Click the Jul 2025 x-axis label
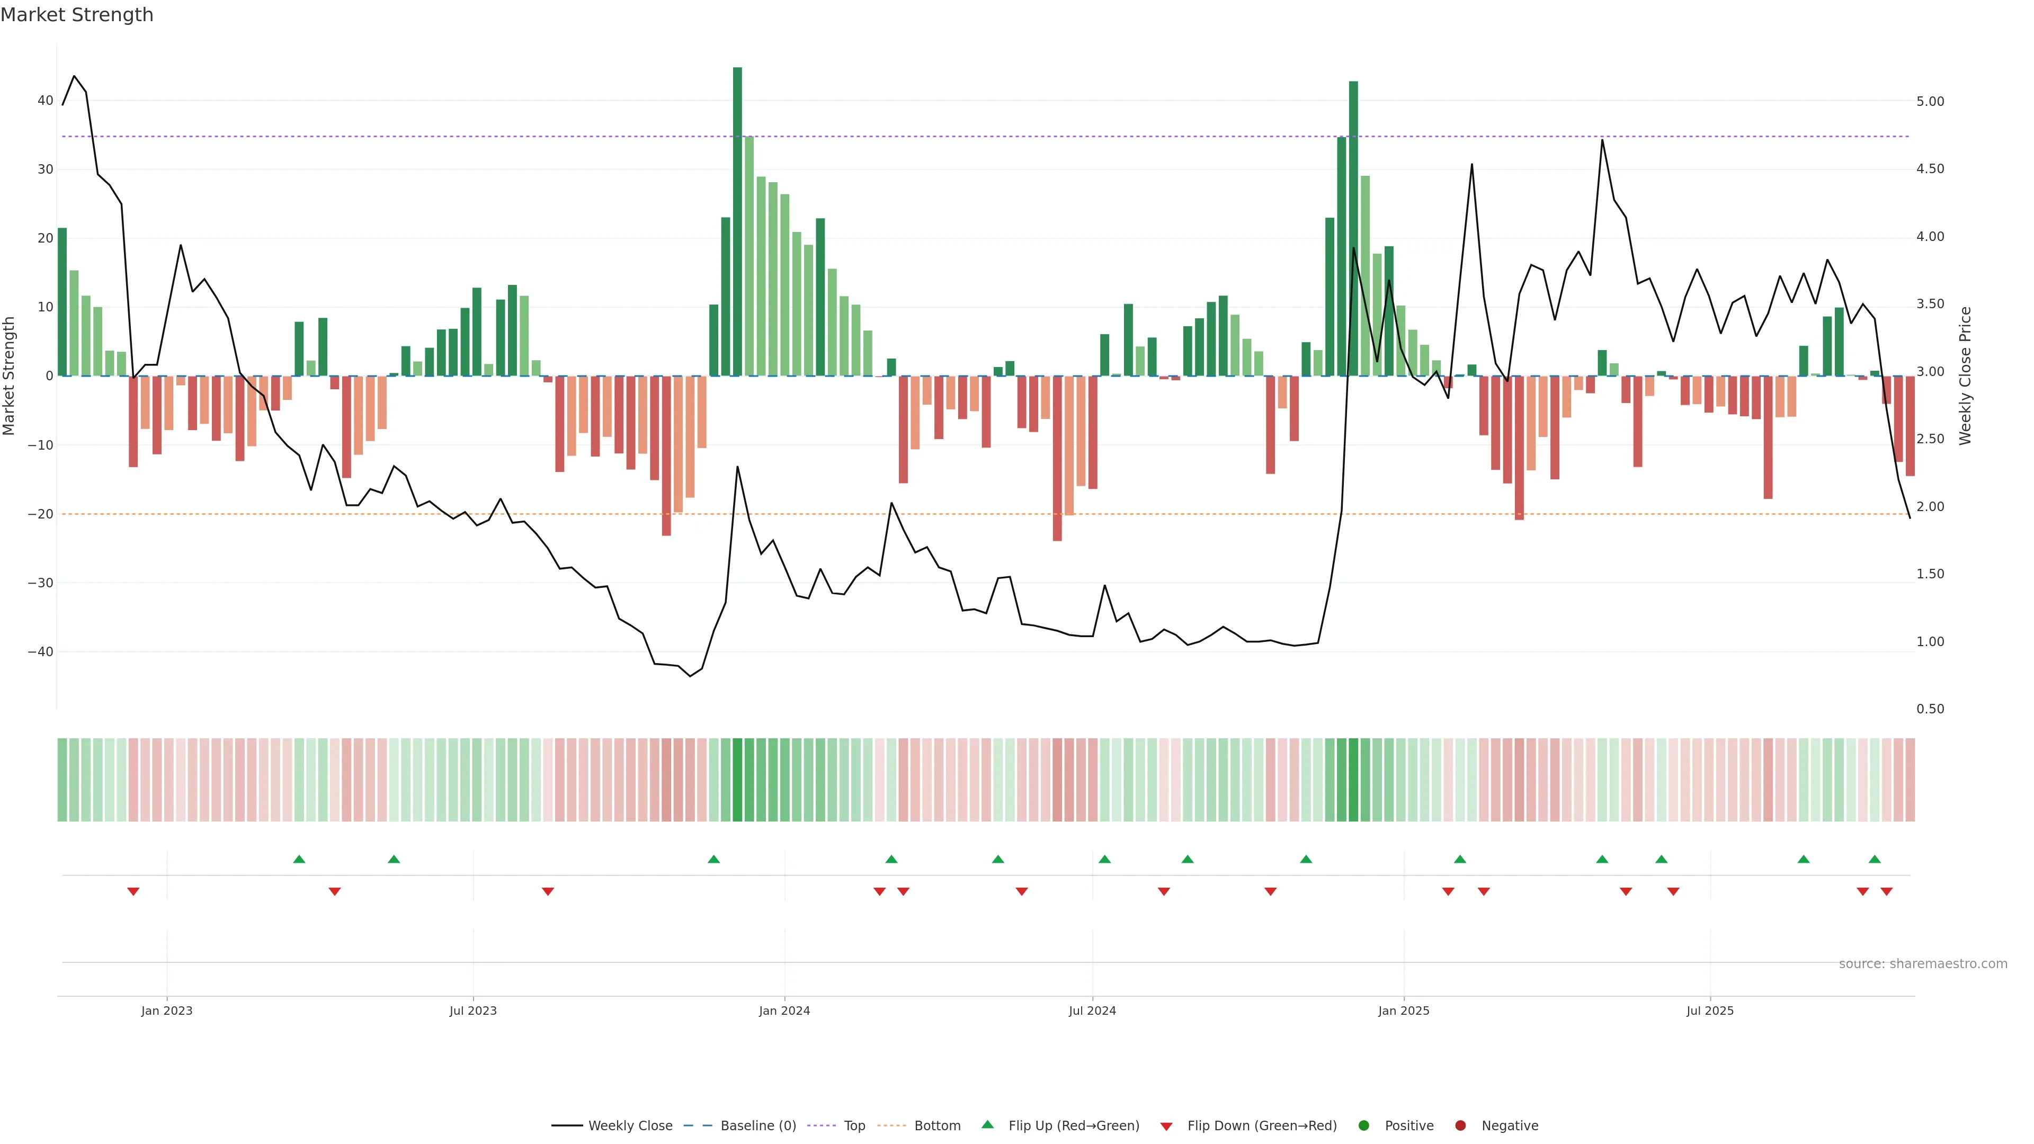 [x=1709, y=1011]
